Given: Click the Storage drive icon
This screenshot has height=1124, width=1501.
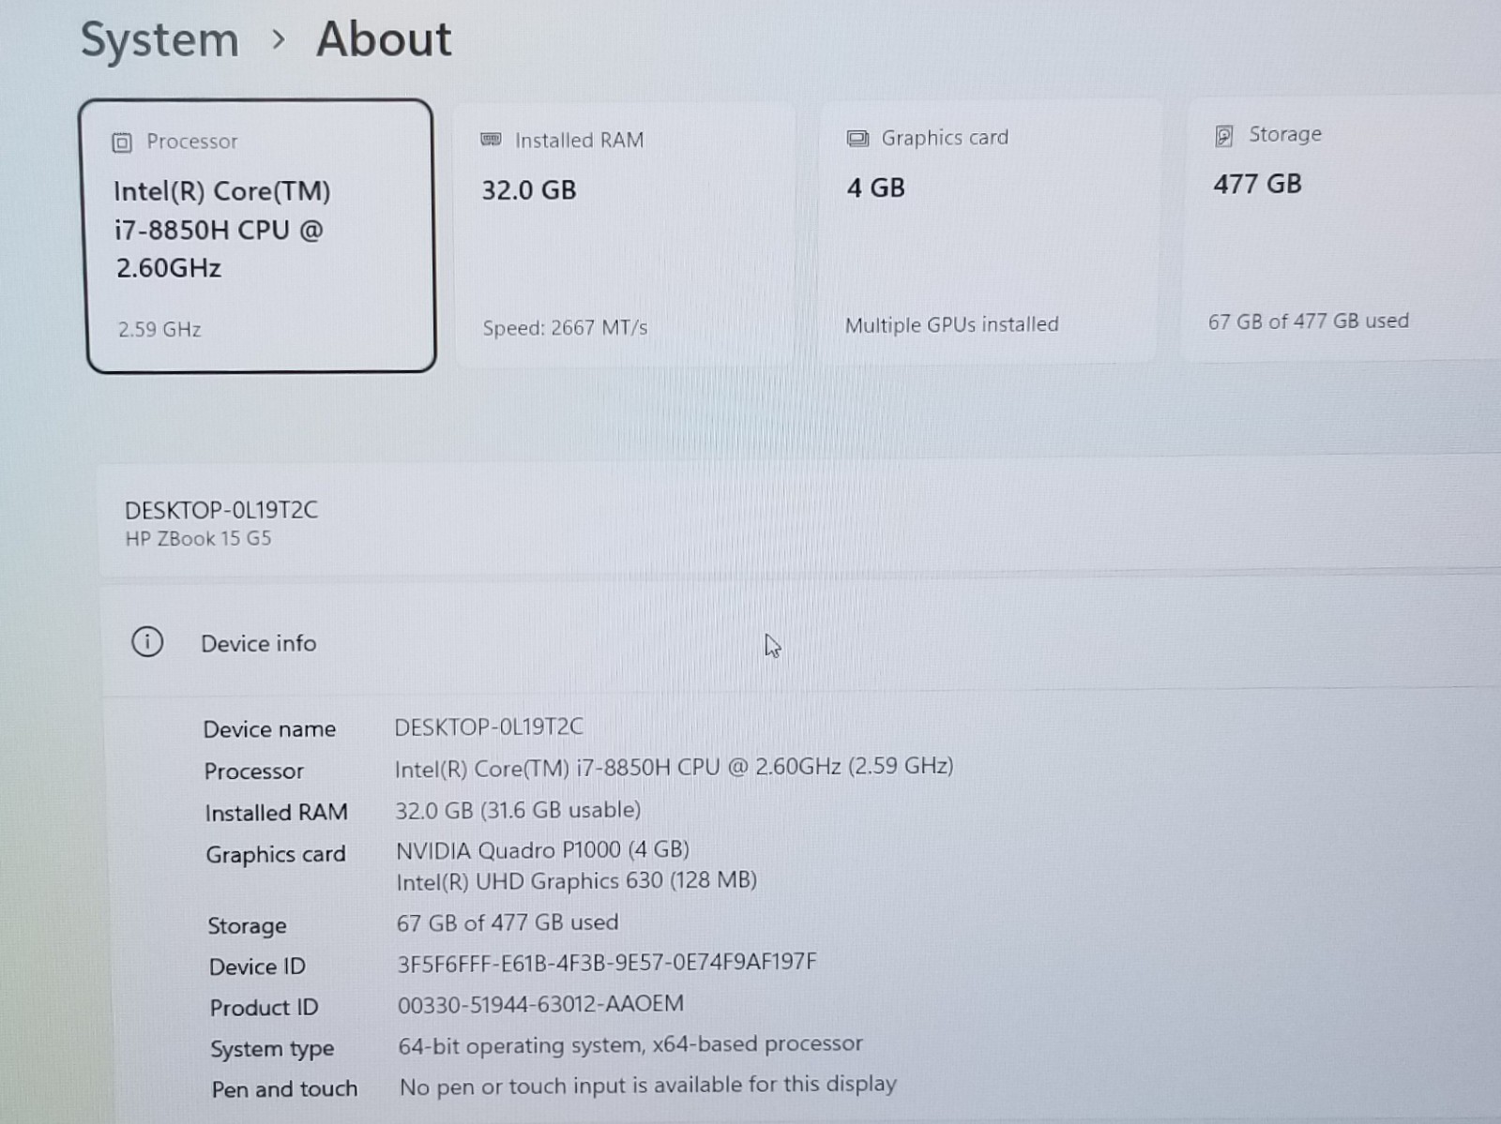Looking at the screenshot, I should 1223,136.
